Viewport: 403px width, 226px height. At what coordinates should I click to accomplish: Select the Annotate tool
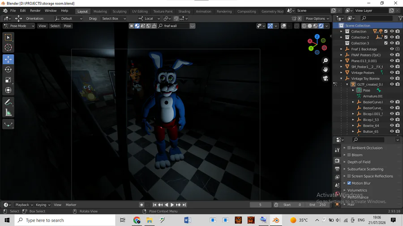tap(8, 102)
